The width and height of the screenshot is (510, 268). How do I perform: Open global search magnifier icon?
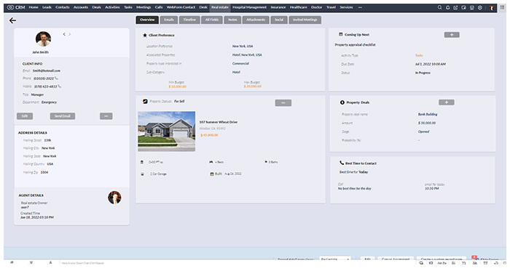coord(439,7)
